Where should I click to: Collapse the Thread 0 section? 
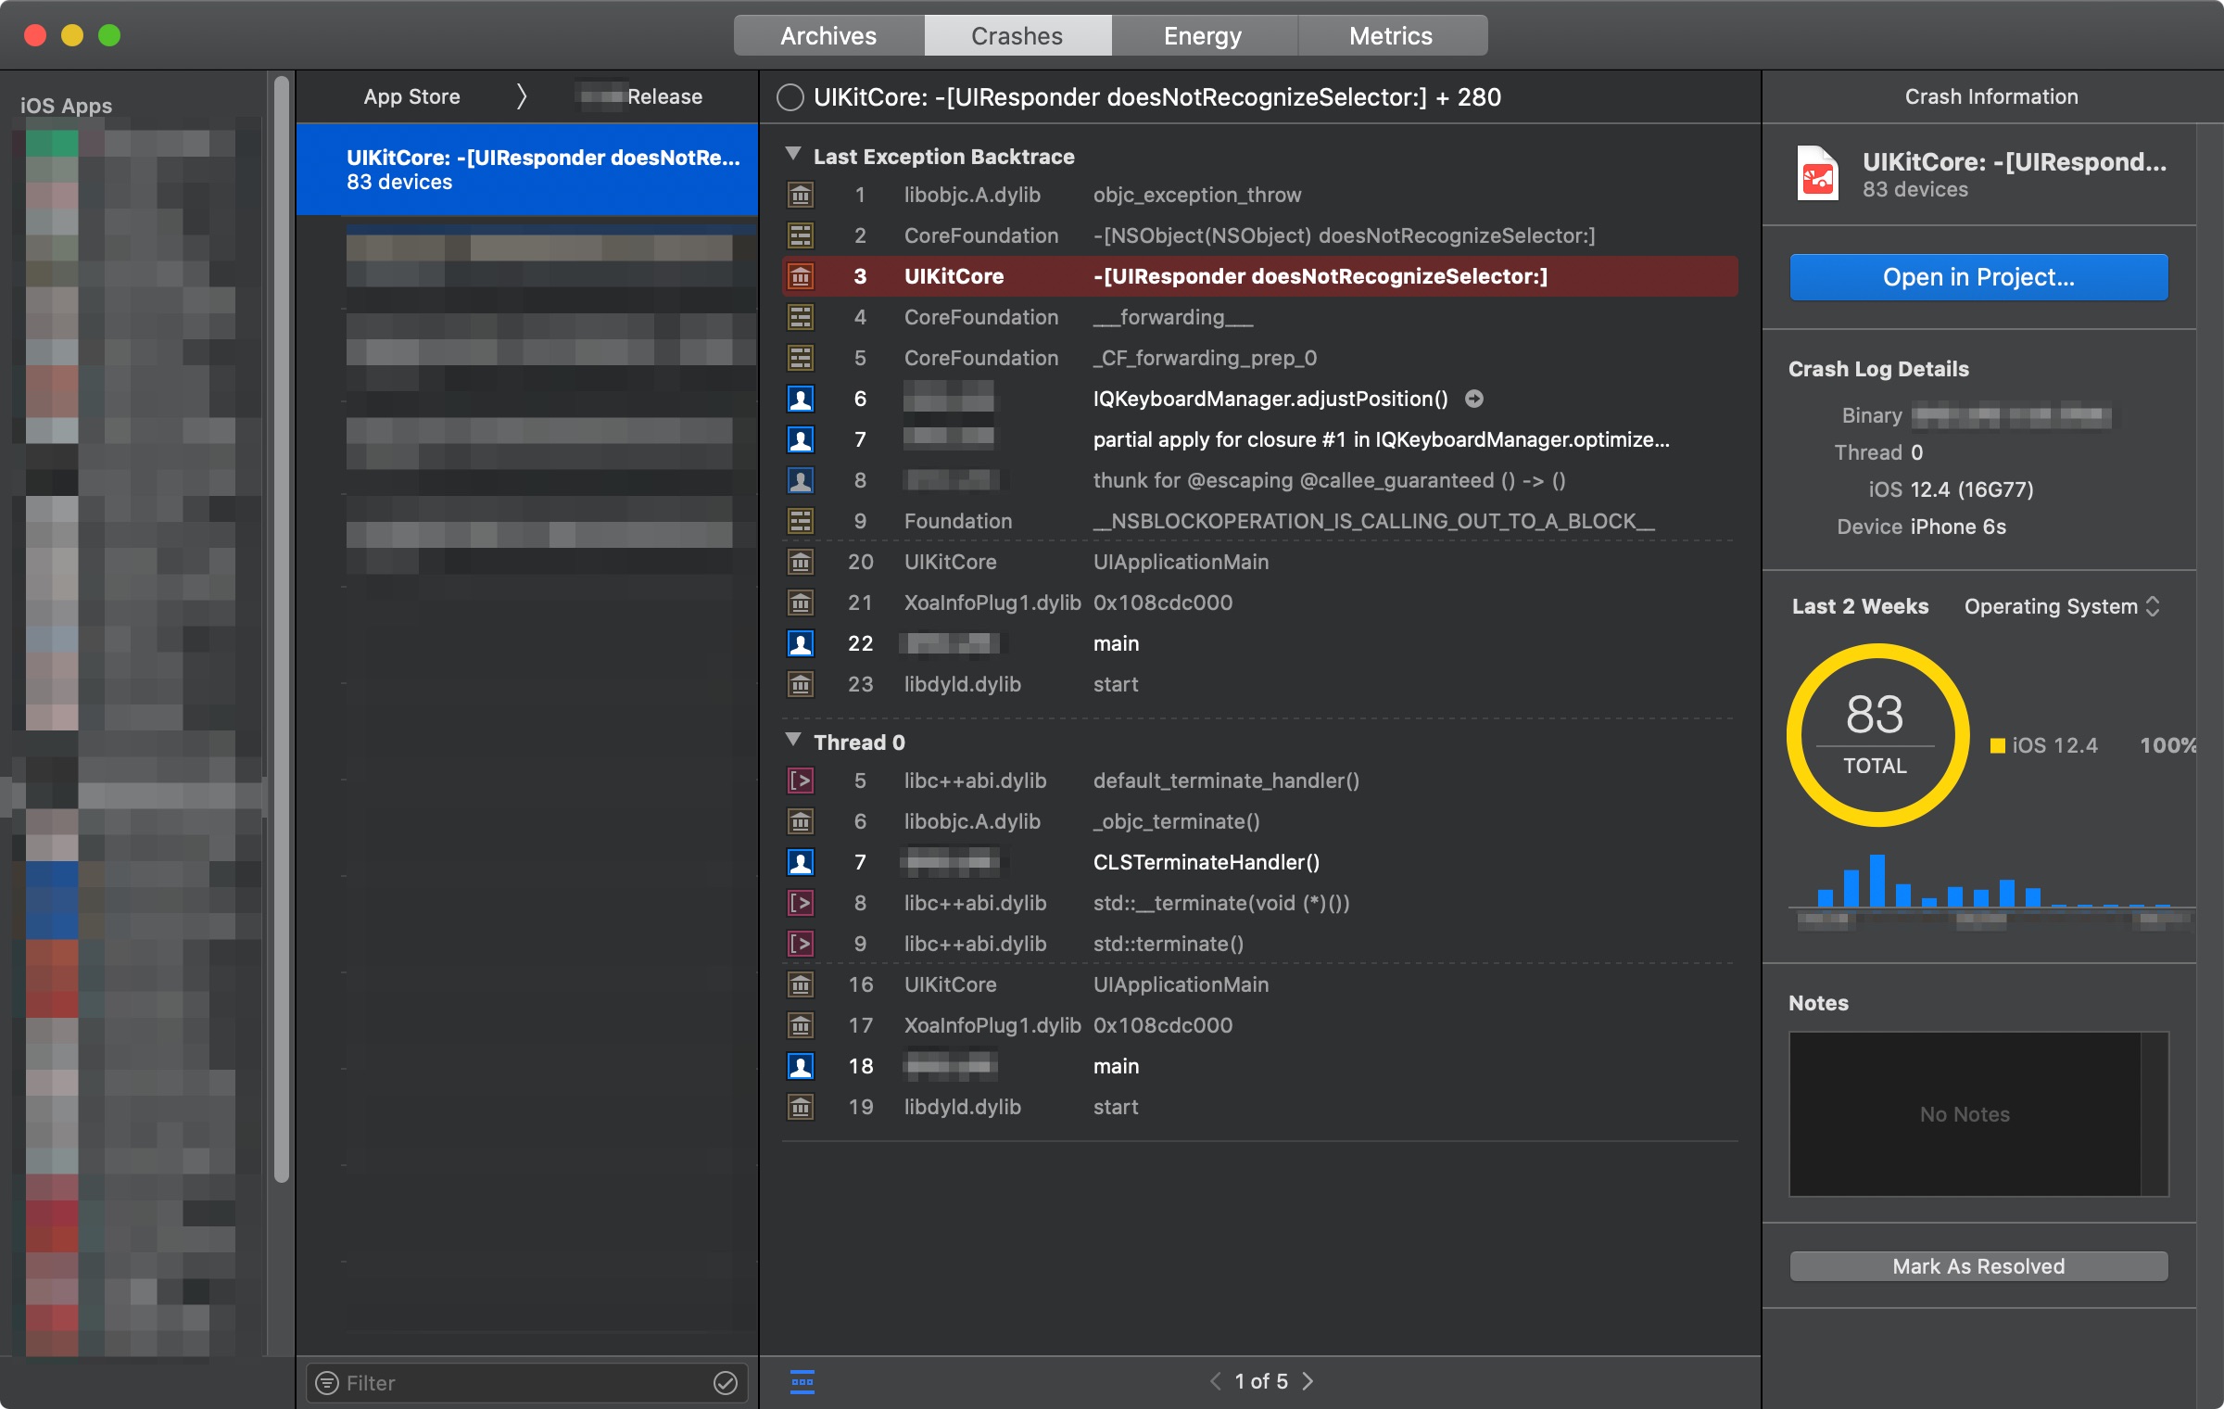pyautogui.click(x=793, y=741)
